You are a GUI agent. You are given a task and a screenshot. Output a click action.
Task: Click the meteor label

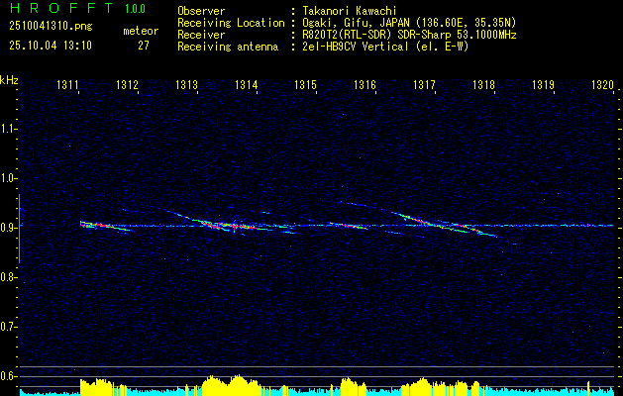[141, 31]
